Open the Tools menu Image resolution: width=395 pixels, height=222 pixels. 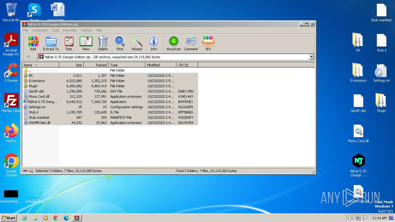tap(56, 30)
